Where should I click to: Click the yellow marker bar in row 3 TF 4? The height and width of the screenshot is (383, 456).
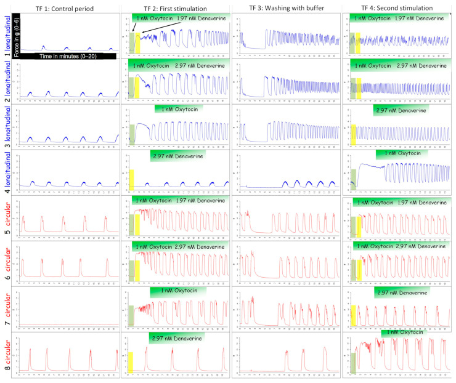354,135
